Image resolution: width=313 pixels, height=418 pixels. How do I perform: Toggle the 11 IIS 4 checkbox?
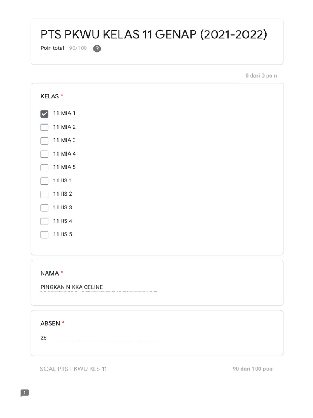[44, 221]
